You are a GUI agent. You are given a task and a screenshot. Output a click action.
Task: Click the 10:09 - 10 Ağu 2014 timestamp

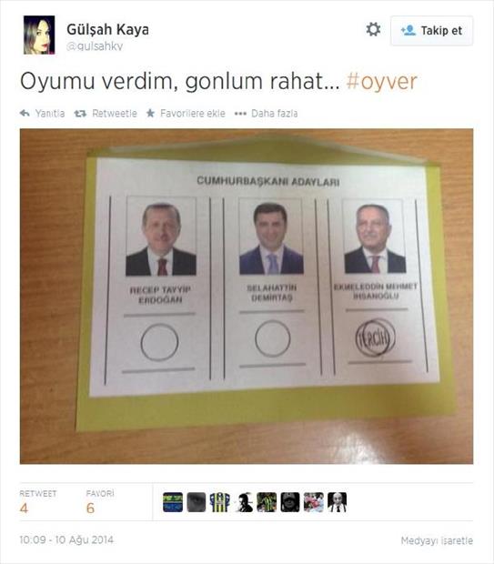tap(66, 540)
